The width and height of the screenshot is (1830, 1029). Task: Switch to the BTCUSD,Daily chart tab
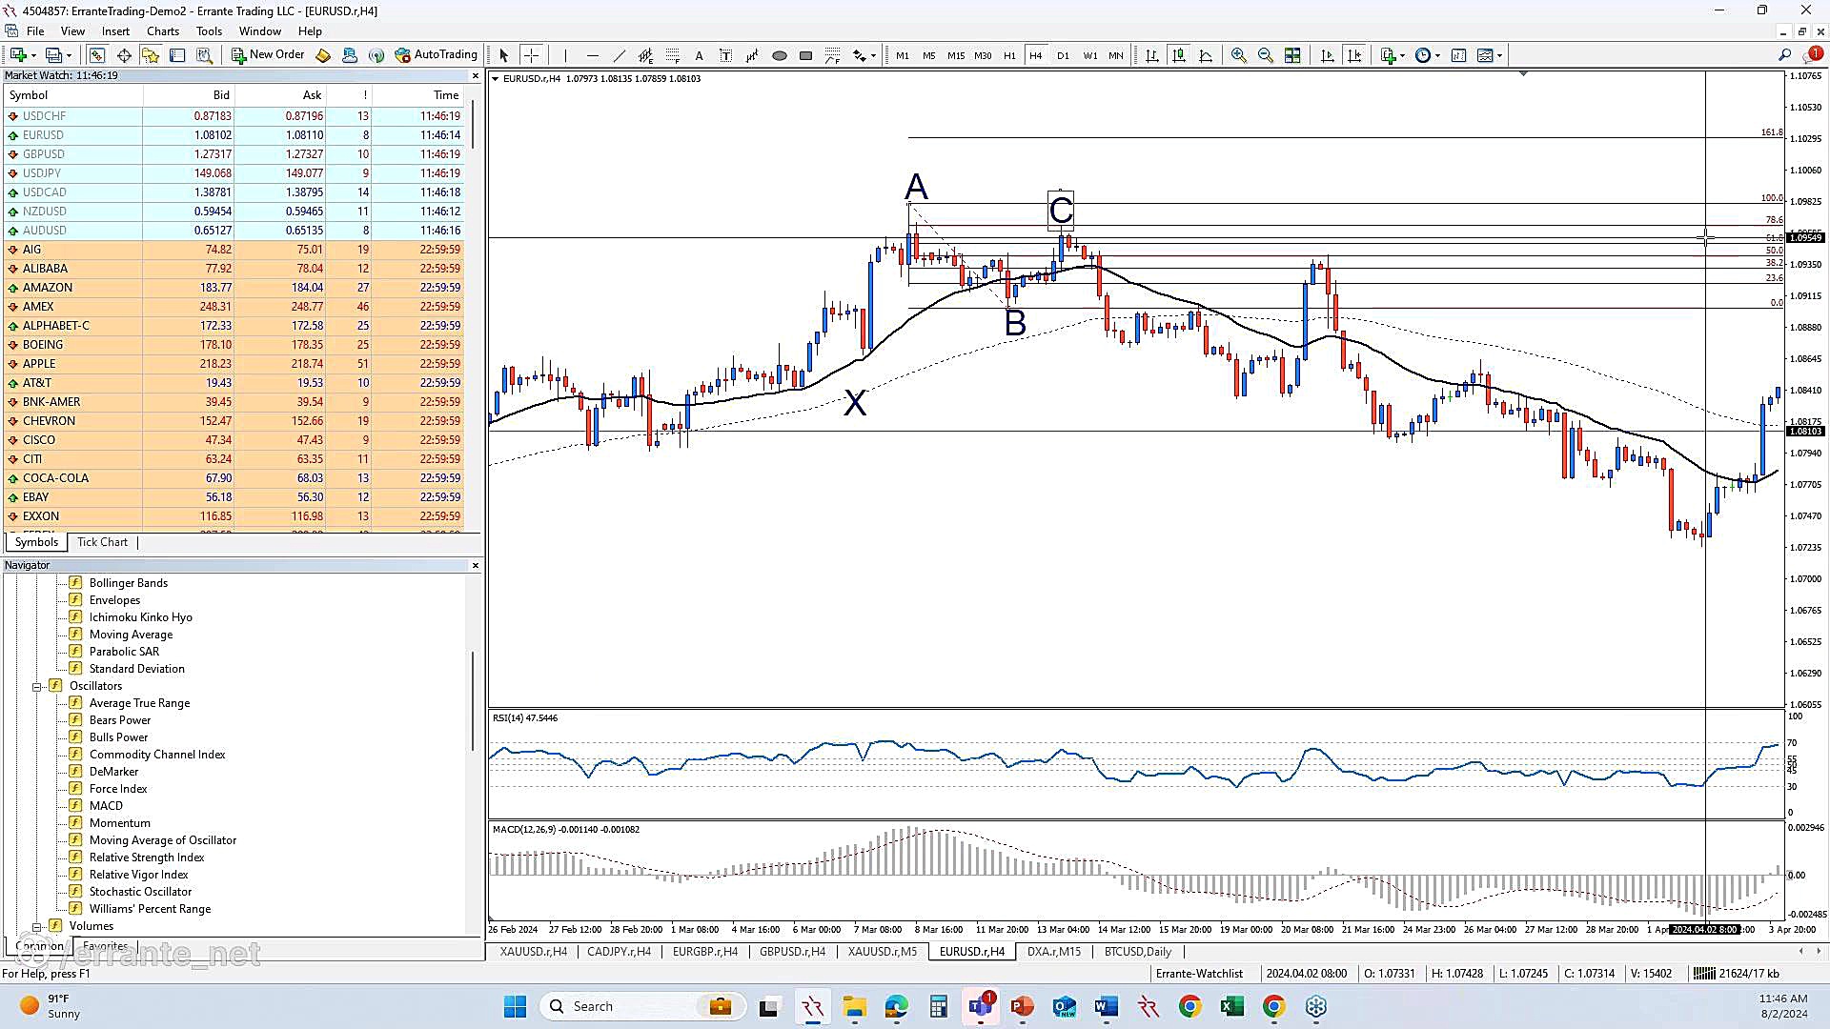[x=1137, y=952]
